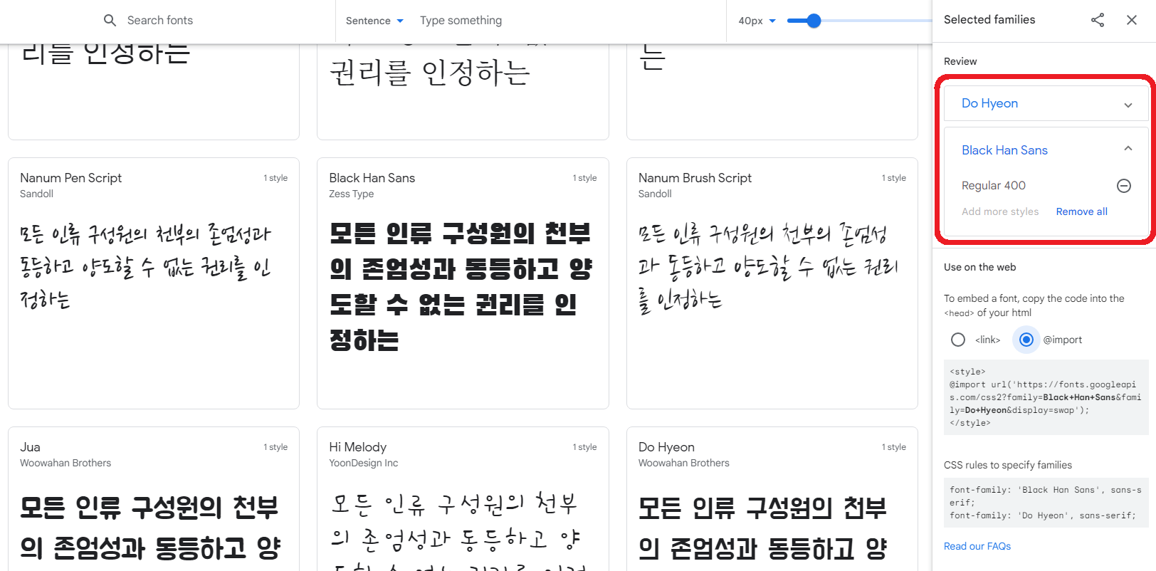This screenshot has width=1156, height=571.
Task: Select the @import embed option
Action: pos(1026,340)
